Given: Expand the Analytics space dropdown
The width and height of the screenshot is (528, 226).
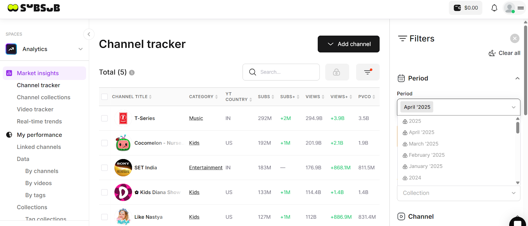Looking at the screenshot, I should pos(81,49).
